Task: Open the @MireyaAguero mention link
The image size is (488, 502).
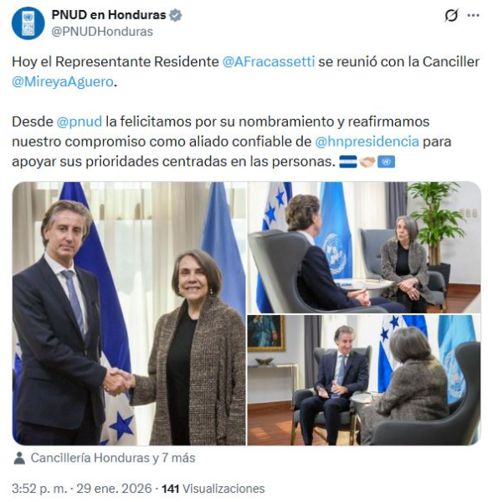Action: click(x=63, y=82)
